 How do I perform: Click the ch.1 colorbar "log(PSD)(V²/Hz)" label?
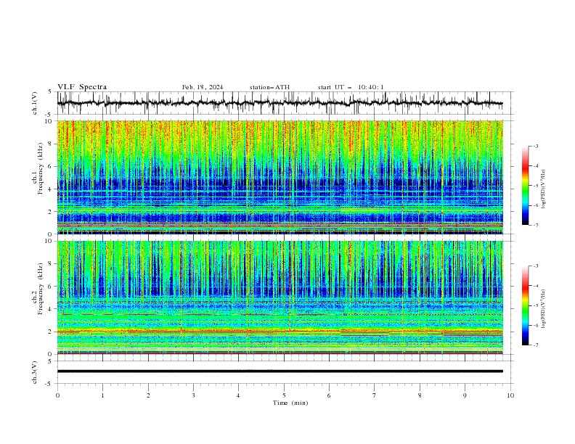coord(544,189)
